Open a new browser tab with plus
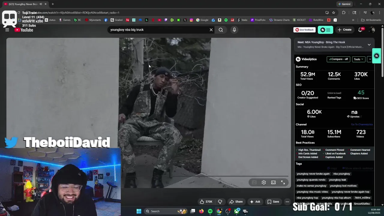 coord(53,4)
